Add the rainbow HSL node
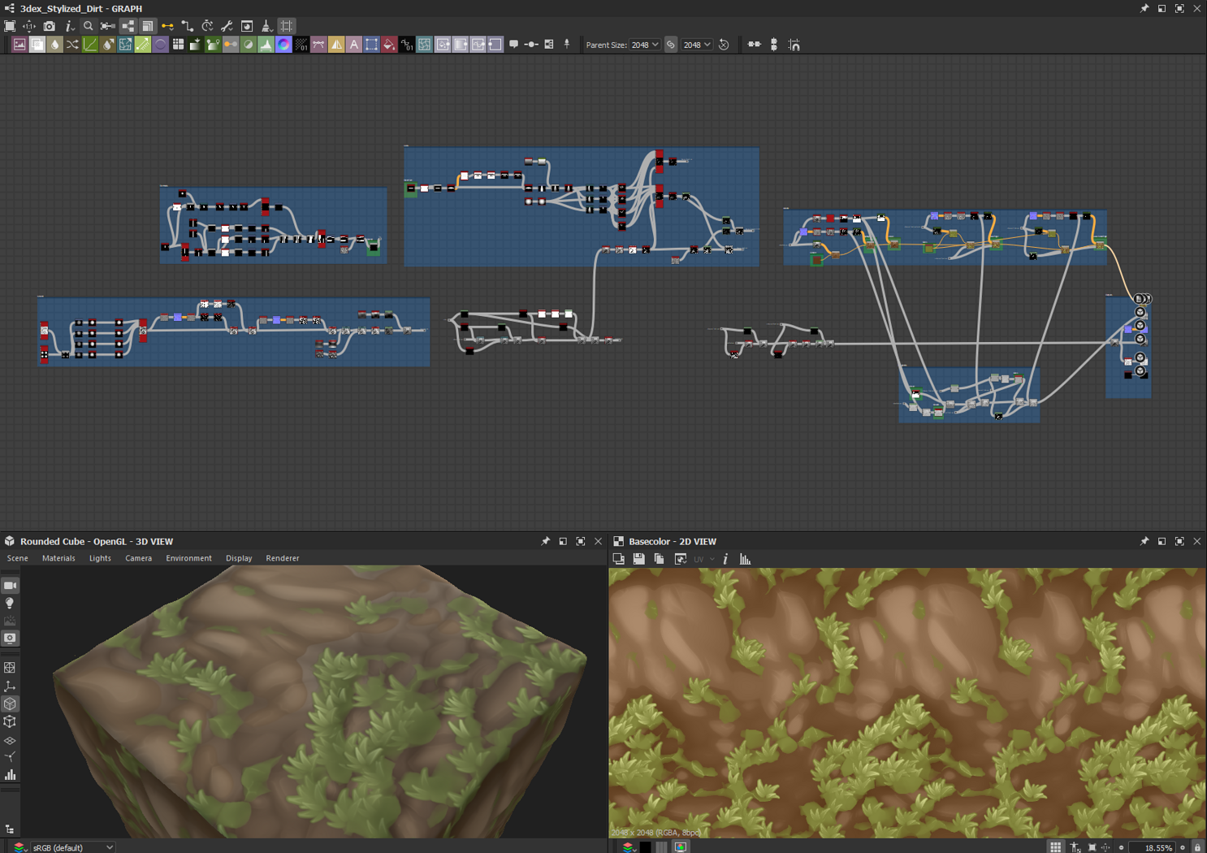The height and width of the screenshot is (853, 1207). coord(283,45)
